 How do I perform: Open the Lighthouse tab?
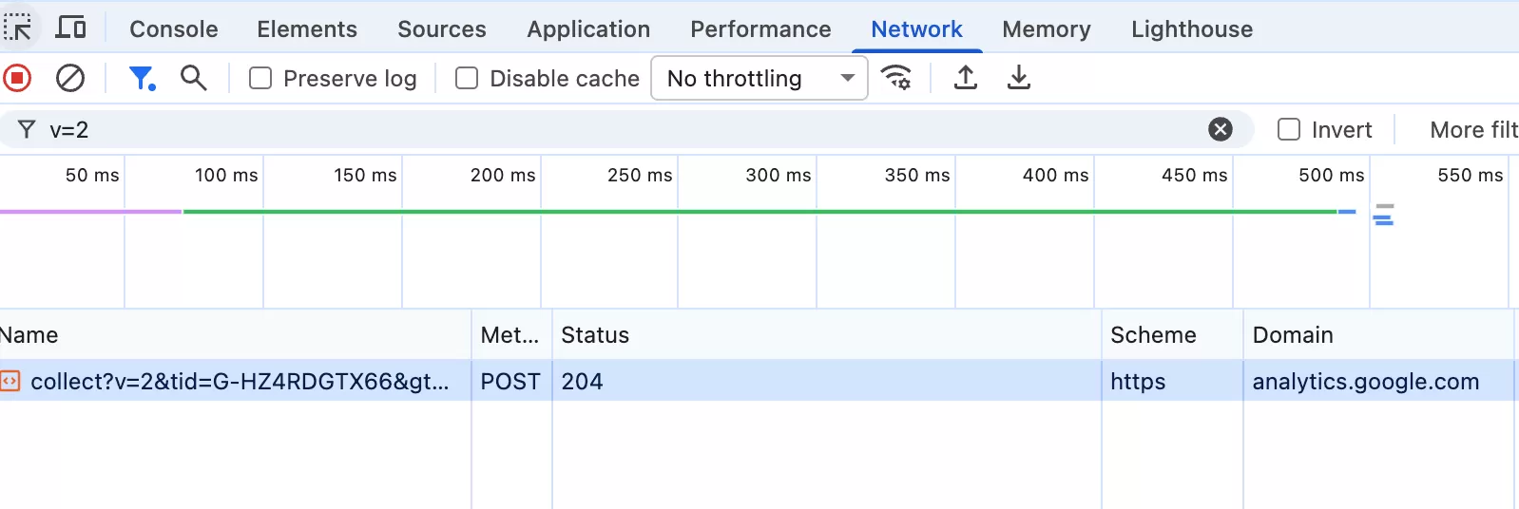coord(1191,29)
